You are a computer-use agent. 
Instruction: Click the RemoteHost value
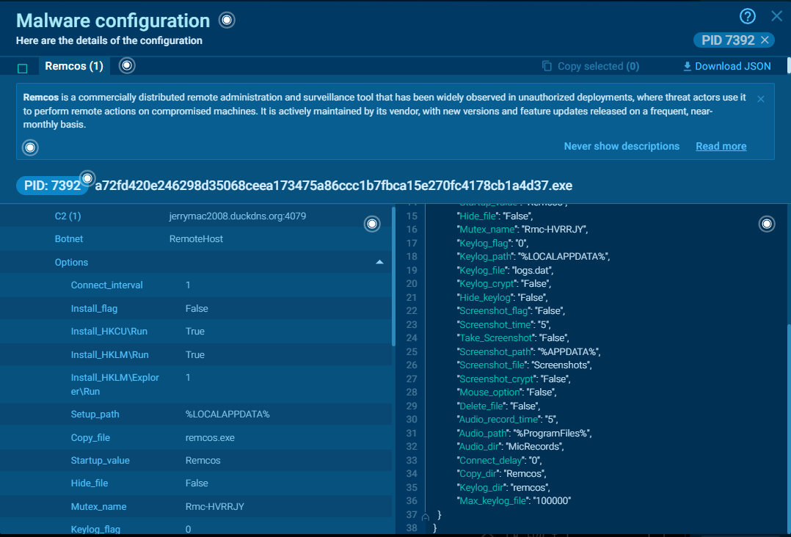tap(196, 239)
